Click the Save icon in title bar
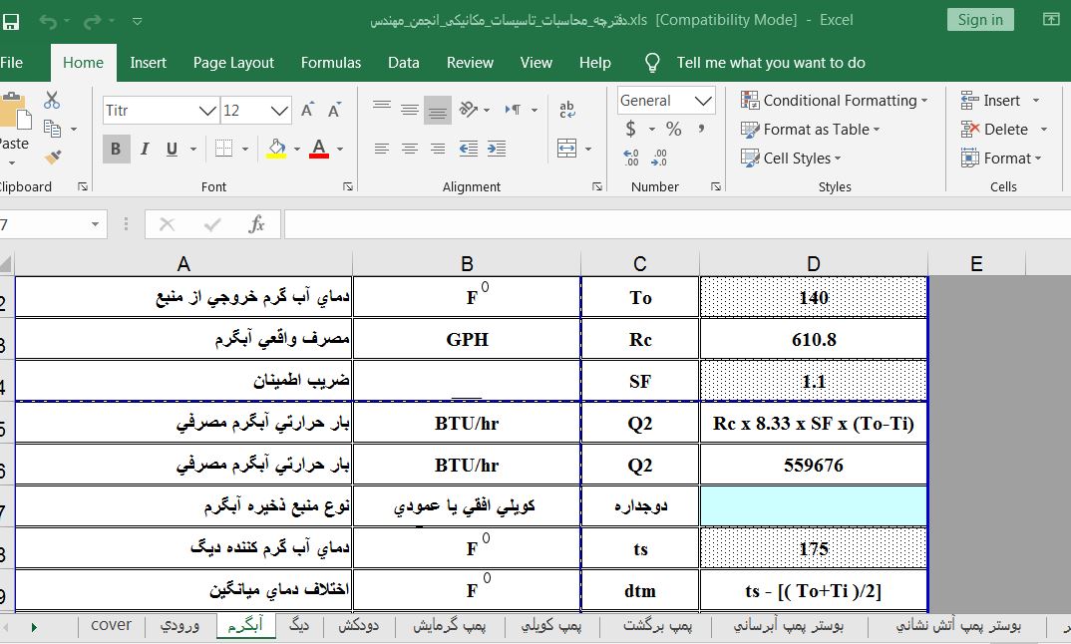Screen dimensions: 1071x644 pos(12,20)
